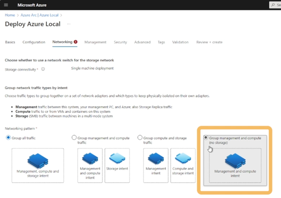281x198 pixels.
Task: Click intent icon in the no-storage pattern card
Action: (235, 161)
